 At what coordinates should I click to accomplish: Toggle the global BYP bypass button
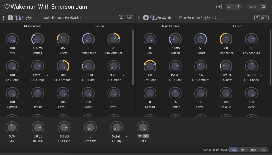pos(218,7)
